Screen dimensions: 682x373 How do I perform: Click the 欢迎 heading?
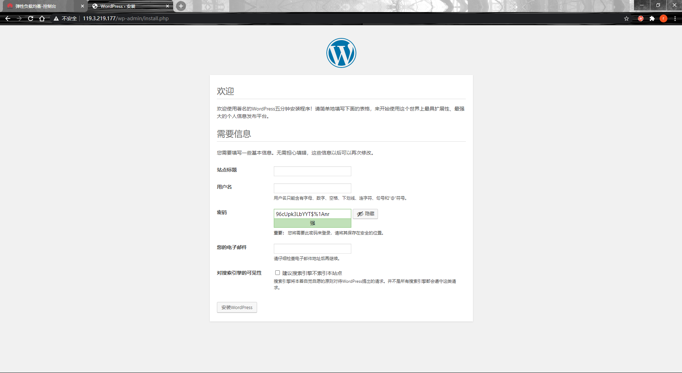(x=225, y=91)
